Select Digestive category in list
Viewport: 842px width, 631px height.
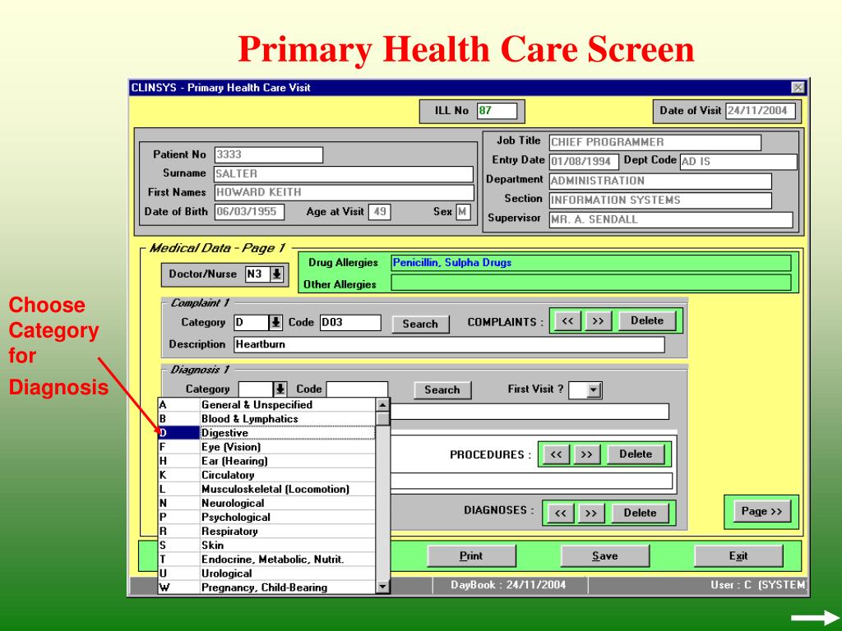pyautogui.click(x=267, y=433)
